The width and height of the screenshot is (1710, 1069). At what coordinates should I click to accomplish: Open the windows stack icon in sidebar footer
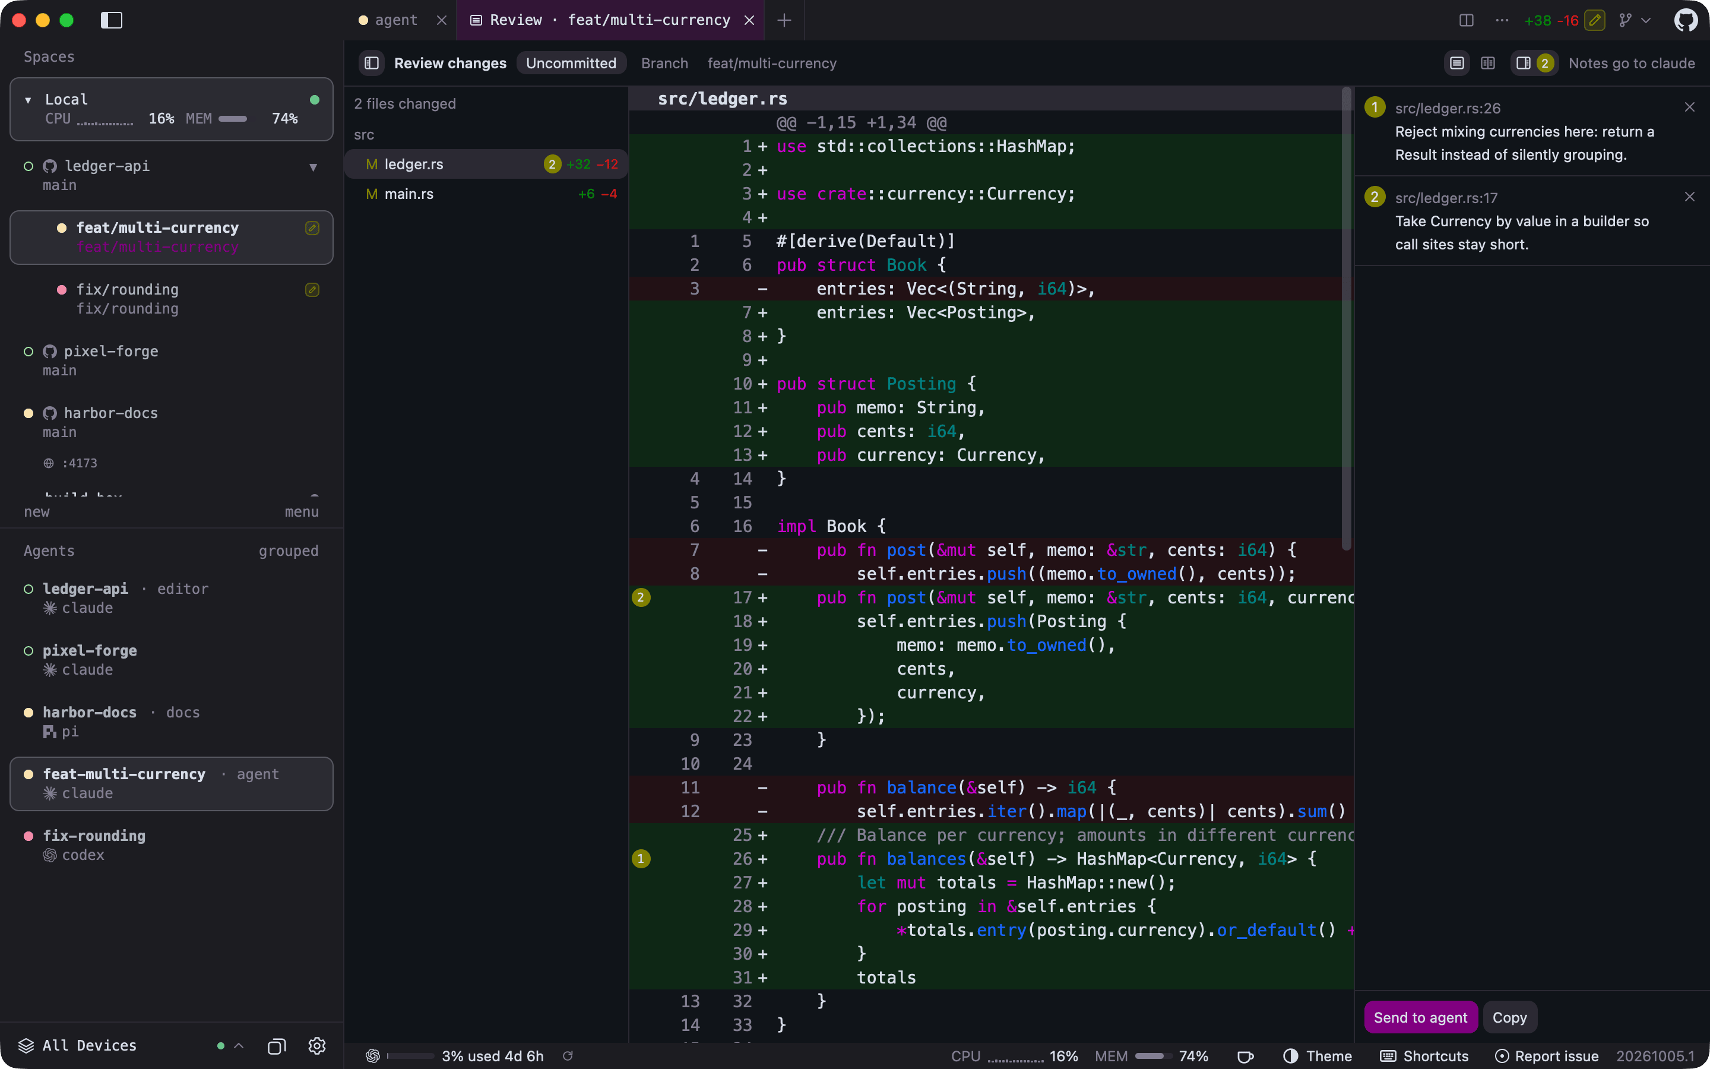click(x=277, y=1046)
